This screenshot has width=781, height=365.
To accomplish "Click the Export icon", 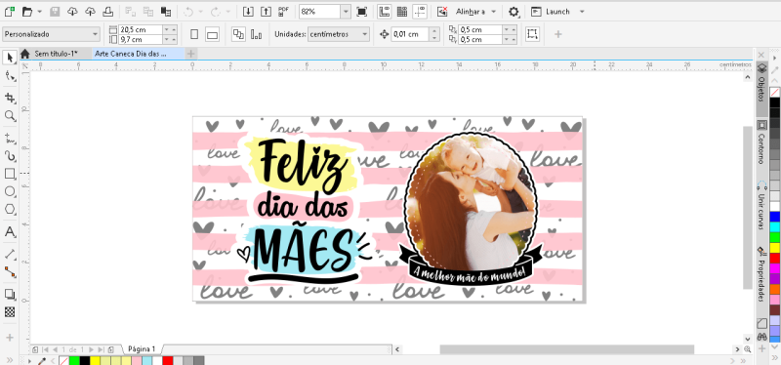I will [x=266, y=11].
